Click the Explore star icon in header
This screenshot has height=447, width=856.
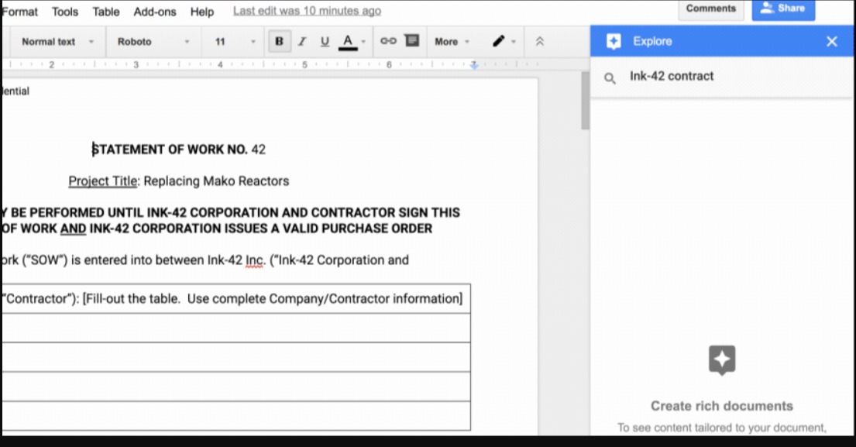(x=614, y=42)
